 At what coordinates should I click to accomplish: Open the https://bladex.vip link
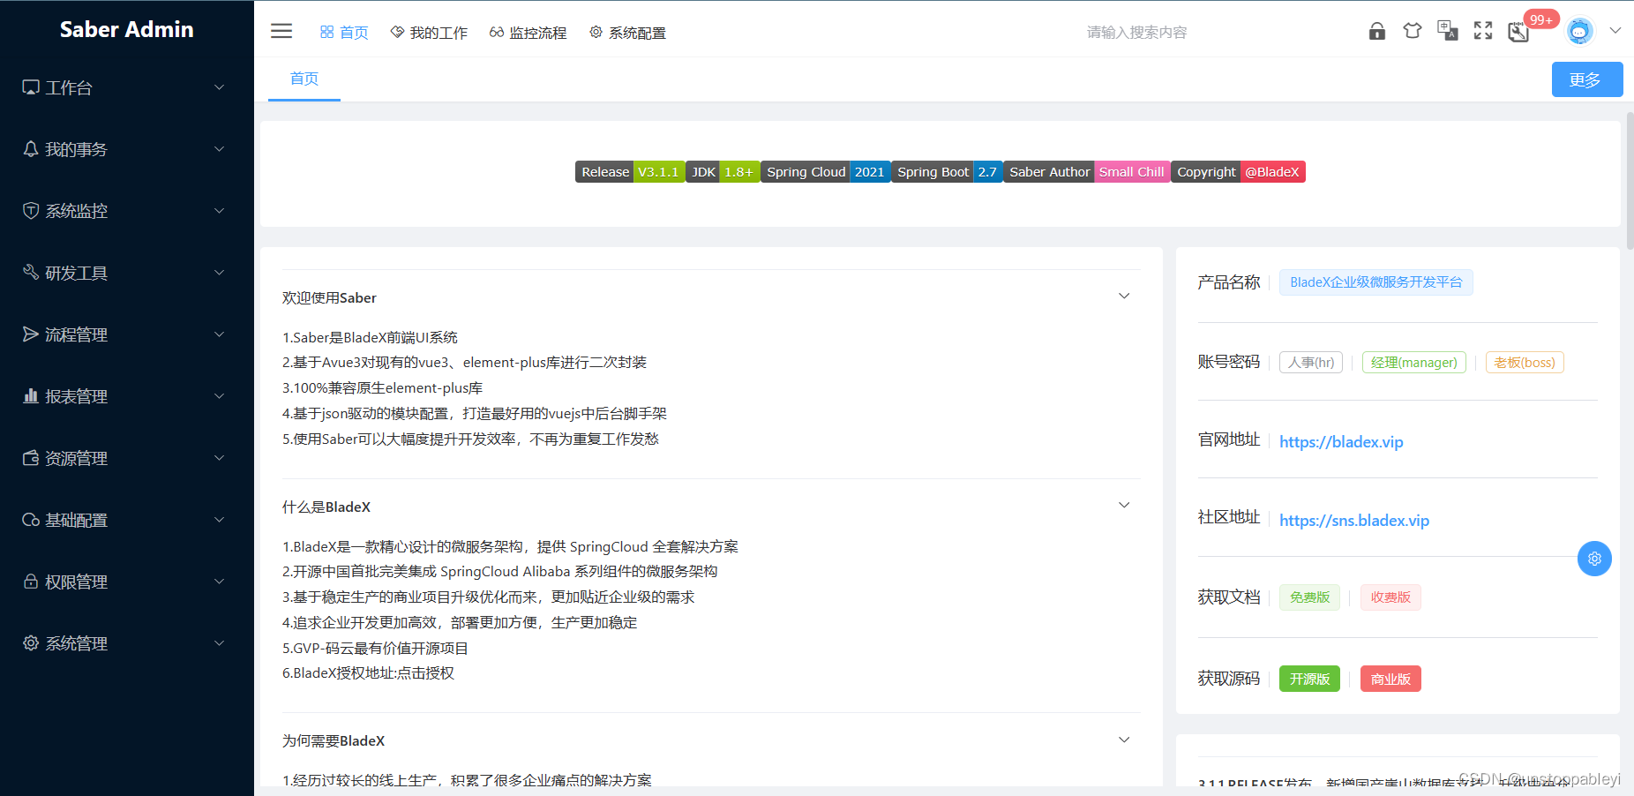click(1341, 442)
